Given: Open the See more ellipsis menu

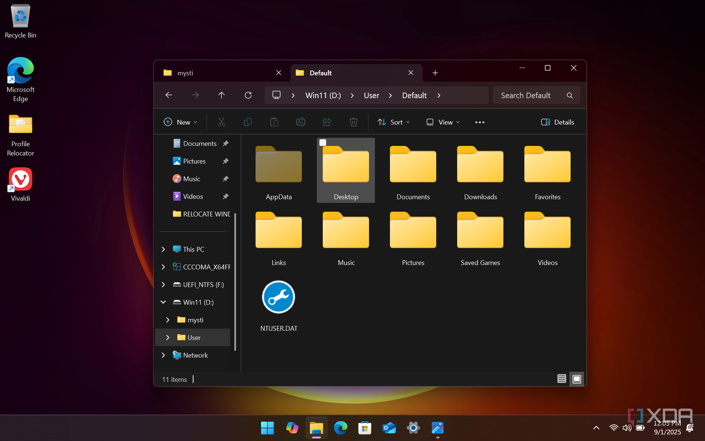Looking at the screenshot, I should click(x=480, y=122).
